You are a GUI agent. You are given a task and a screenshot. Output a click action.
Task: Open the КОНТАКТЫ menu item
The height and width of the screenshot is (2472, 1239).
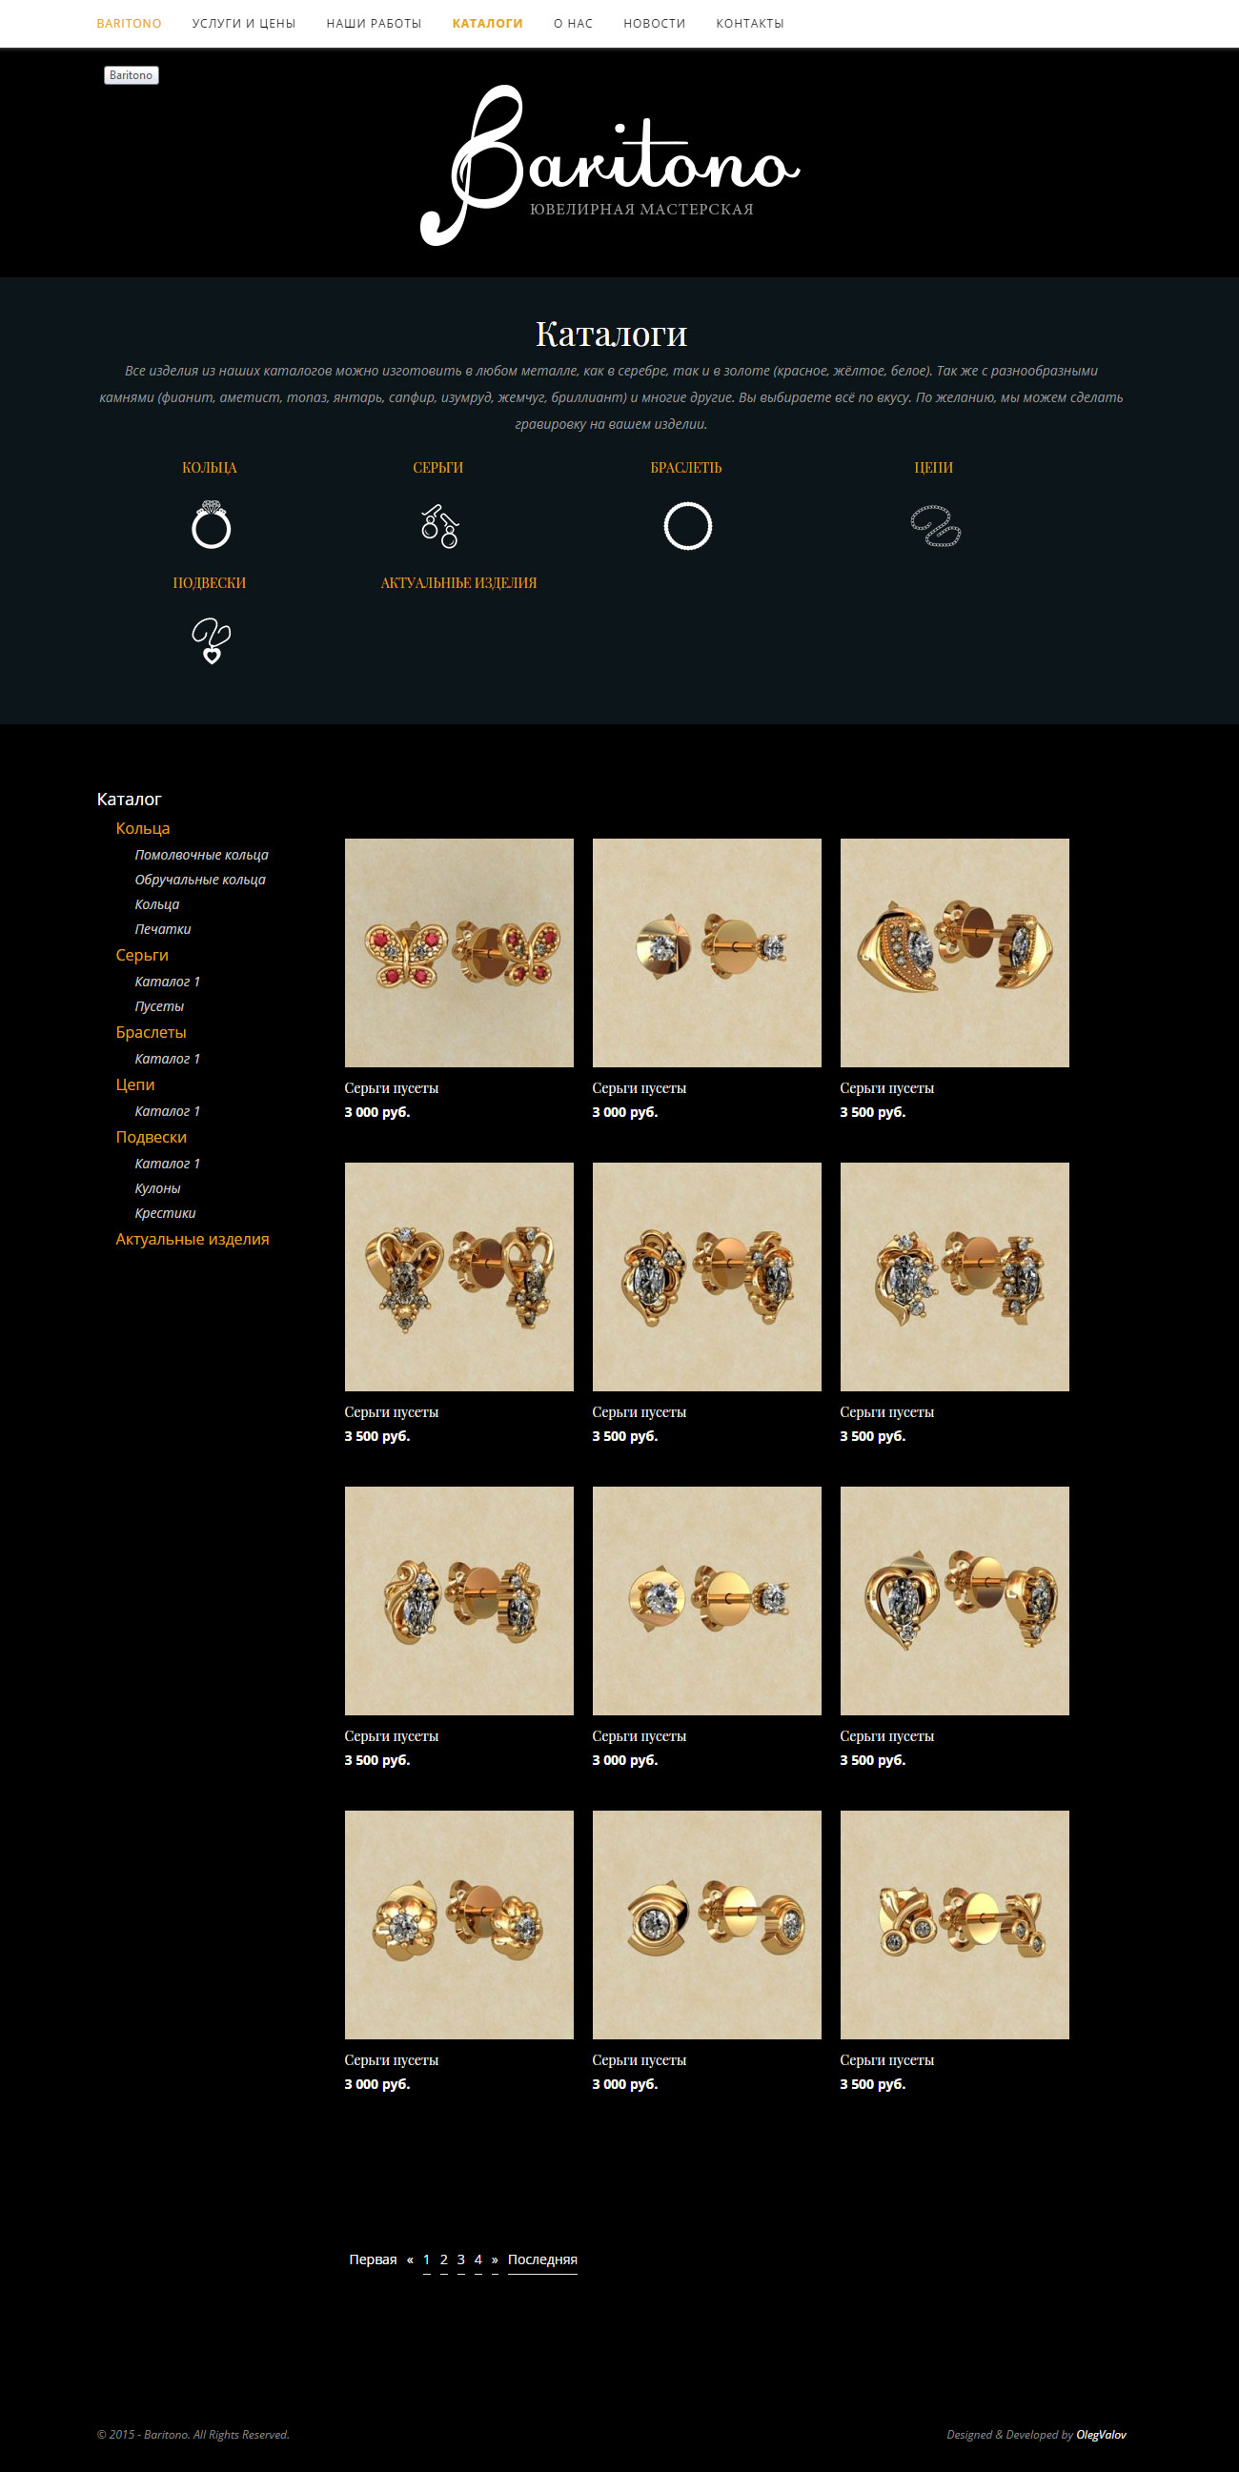[x=750, y=23]
